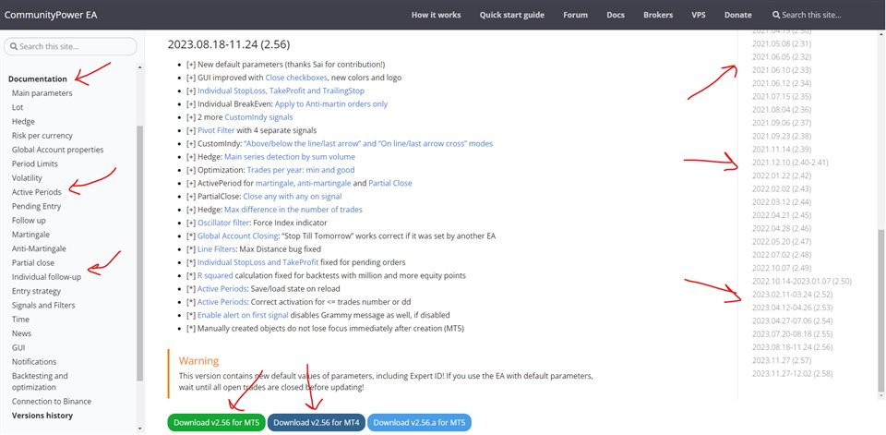Open Enable alert on first signal link

coord(243,315)
